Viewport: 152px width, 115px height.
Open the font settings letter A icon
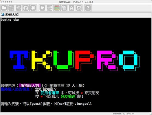tap(71, 8)
